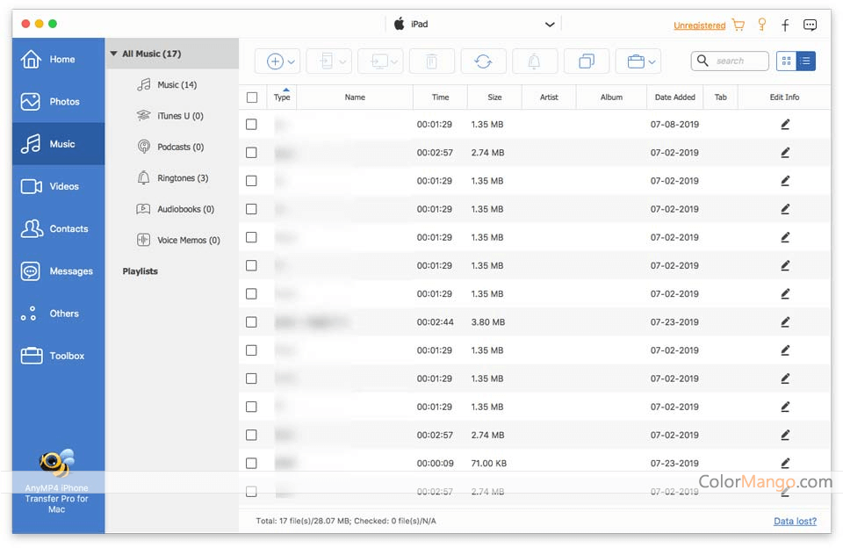Collapse the All Music (17) tree
The image size is (843, 548).
113,54
